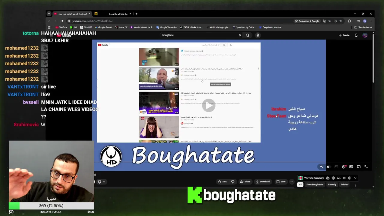Open the Google Traduction bookmark

click(167, 27)
